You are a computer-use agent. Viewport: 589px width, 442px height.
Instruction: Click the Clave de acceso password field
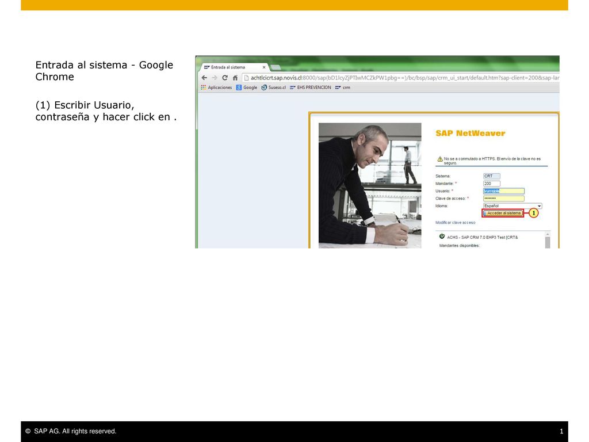pyautogui.click(x=503, y=199)
